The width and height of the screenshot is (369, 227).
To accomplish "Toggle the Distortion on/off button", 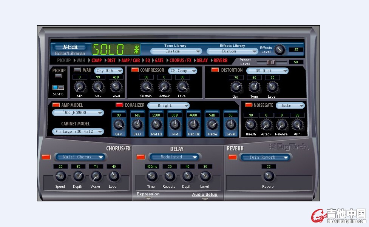I will point(215,70).
